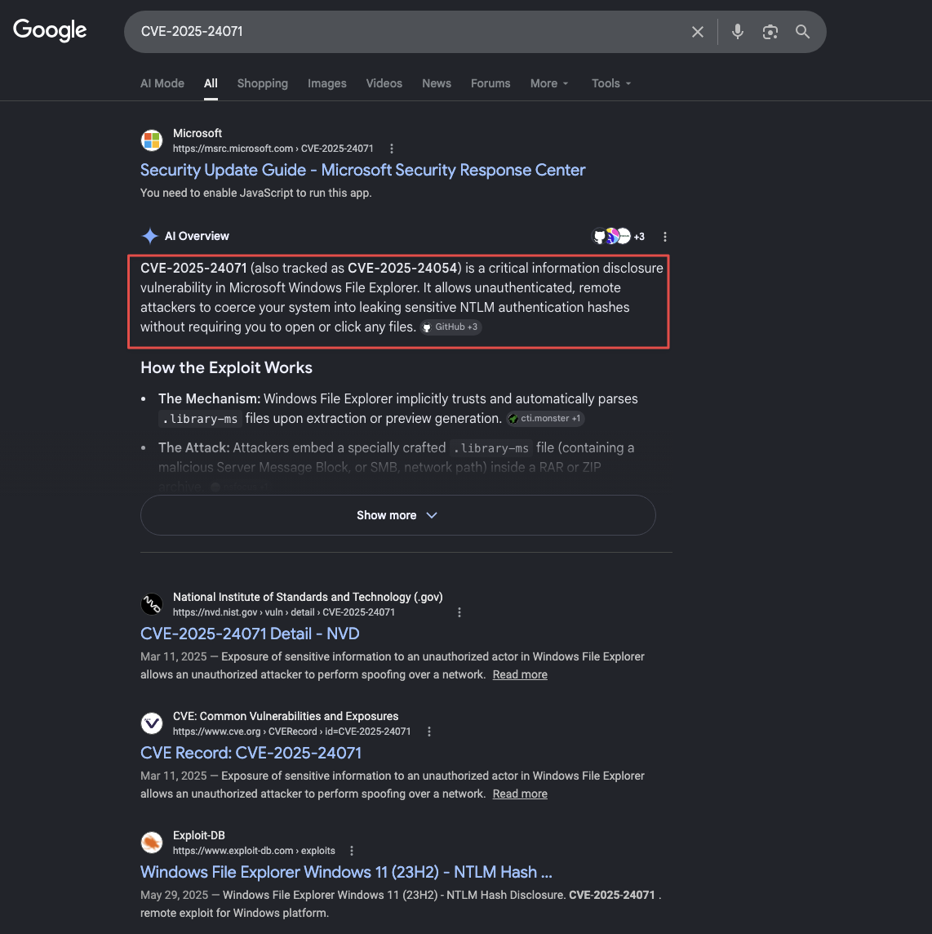
Task: Click the Exploit-DB favicon
Action: coord(152,843)
